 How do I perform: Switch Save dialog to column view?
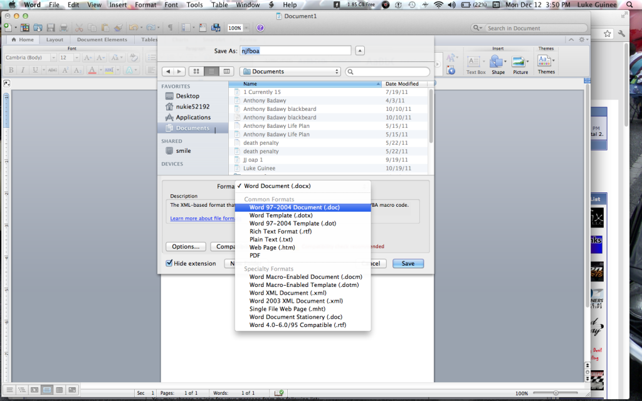point(226,71)
